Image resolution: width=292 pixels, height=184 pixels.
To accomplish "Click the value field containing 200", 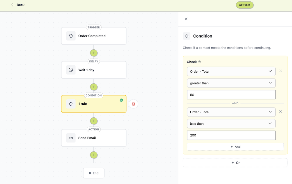I will click(231, 135).
